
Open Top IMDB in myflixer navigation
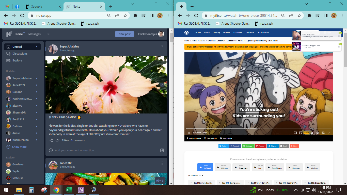tap(250, 32)
